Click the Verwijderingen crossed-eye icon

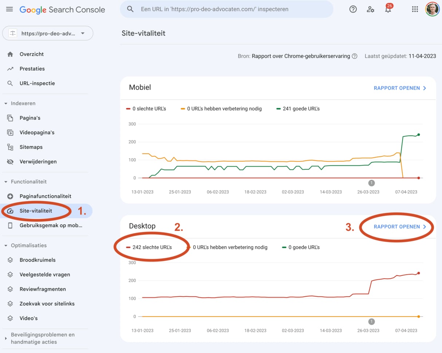(x=10, y=162)
